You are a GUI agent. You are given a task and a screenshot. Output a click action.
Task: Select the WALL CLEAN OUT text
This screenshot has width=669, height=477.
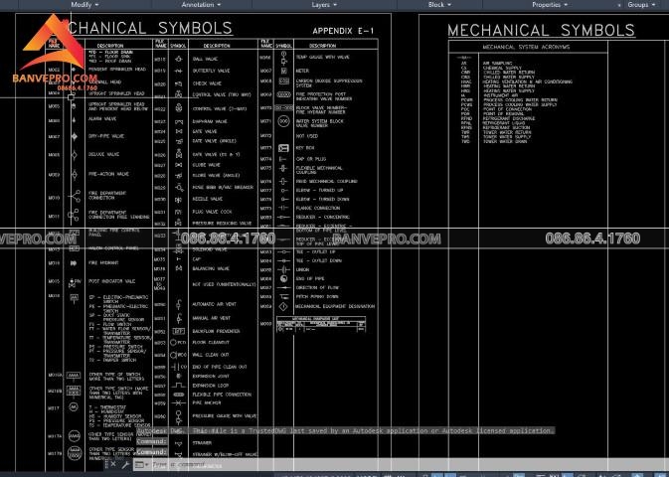click(211, 355)
